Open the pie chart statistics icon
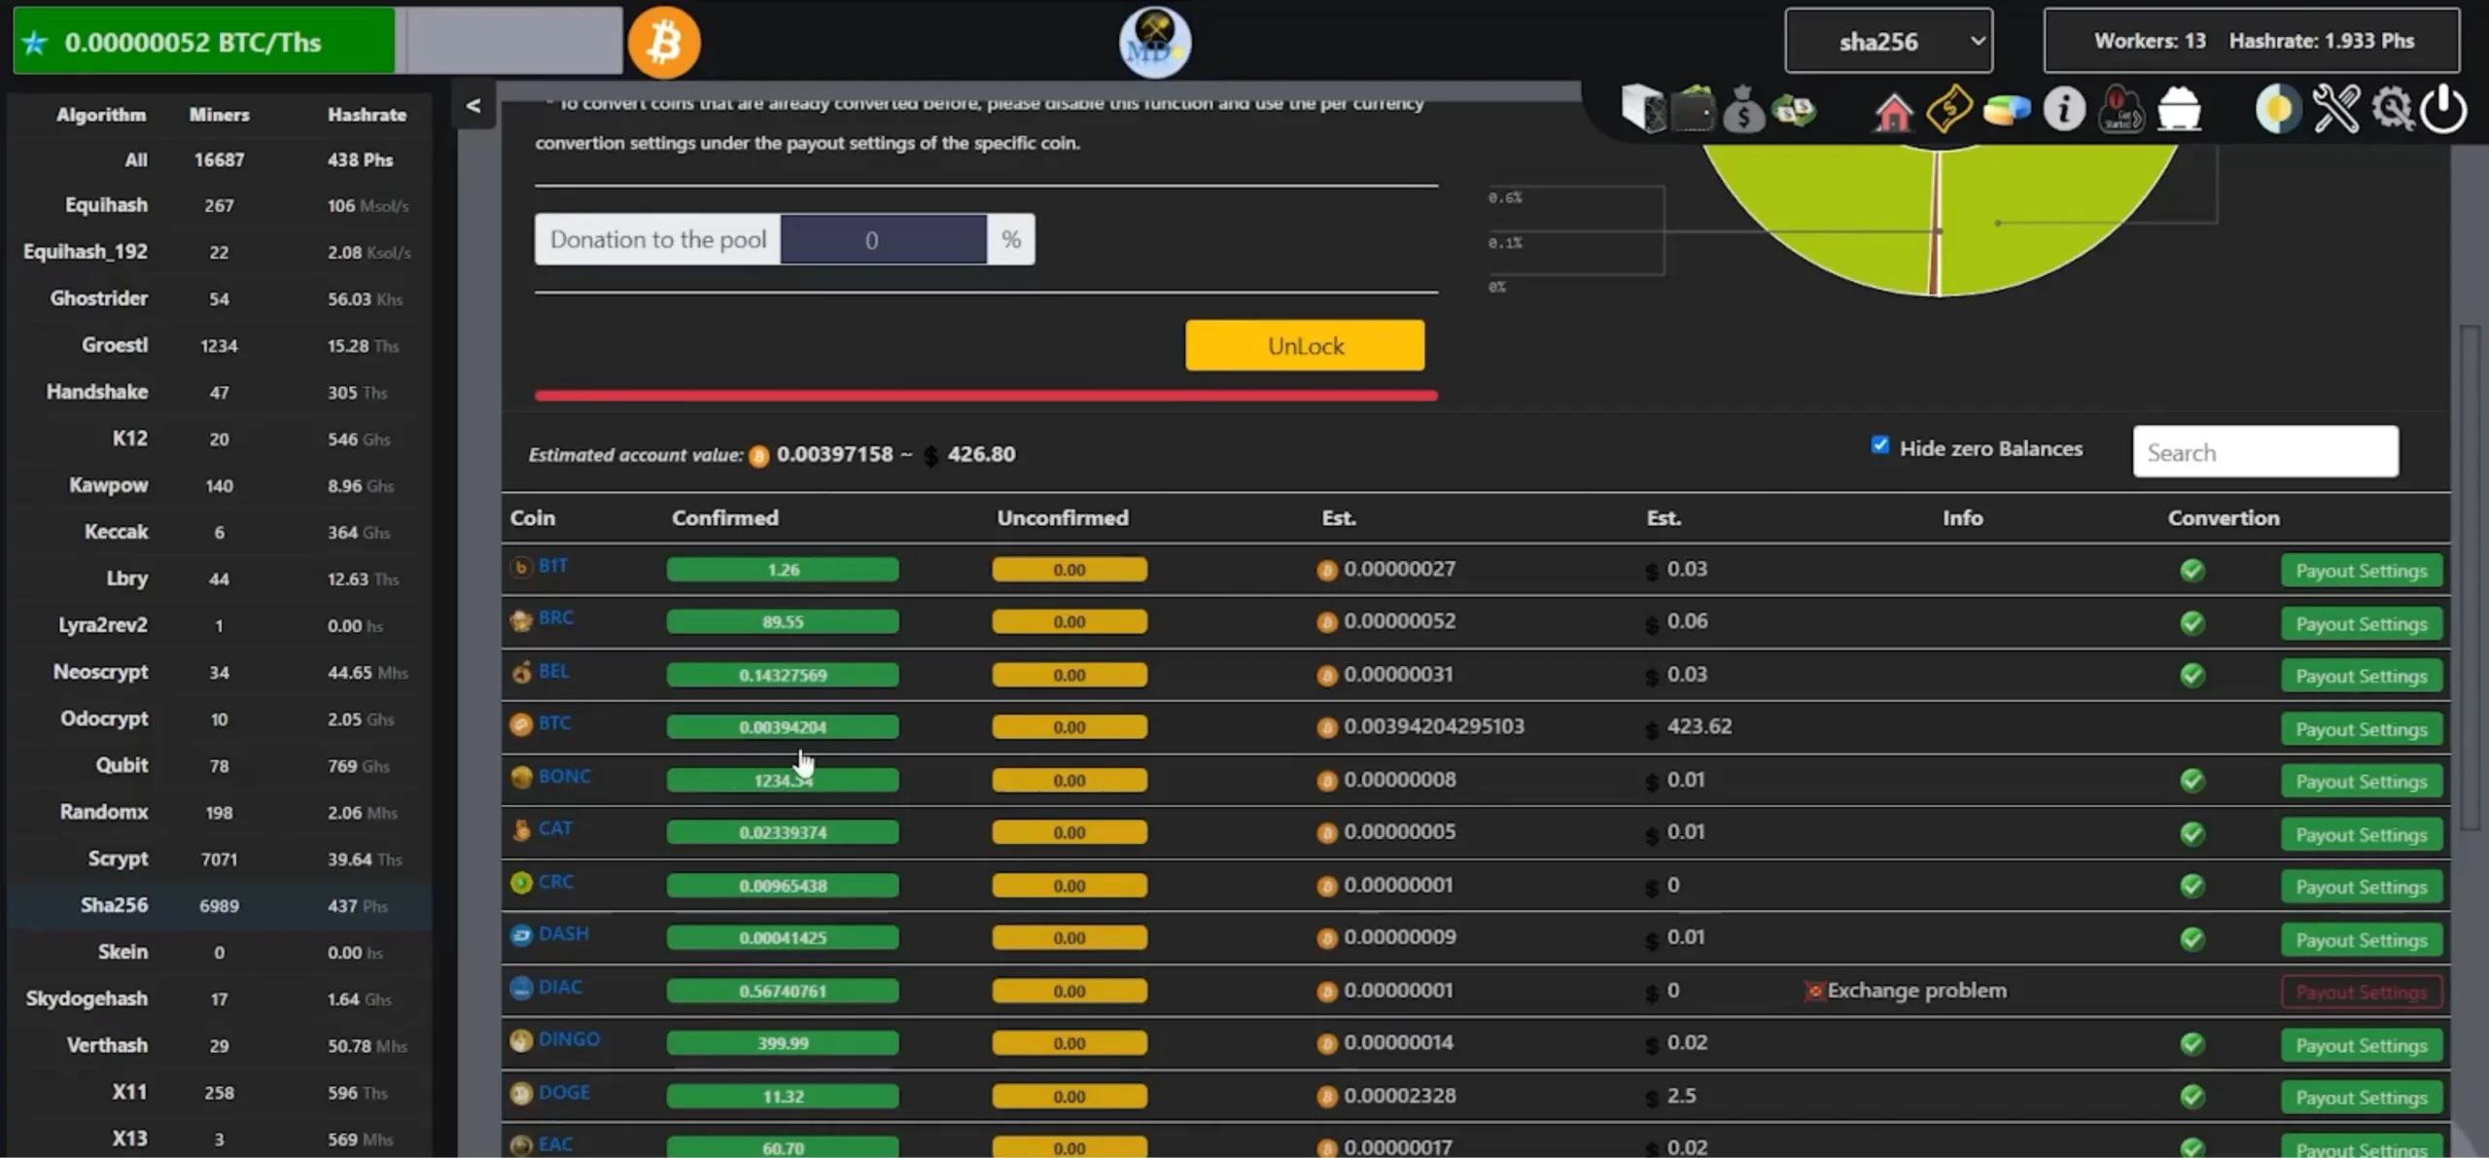 tap(2007, 109)
